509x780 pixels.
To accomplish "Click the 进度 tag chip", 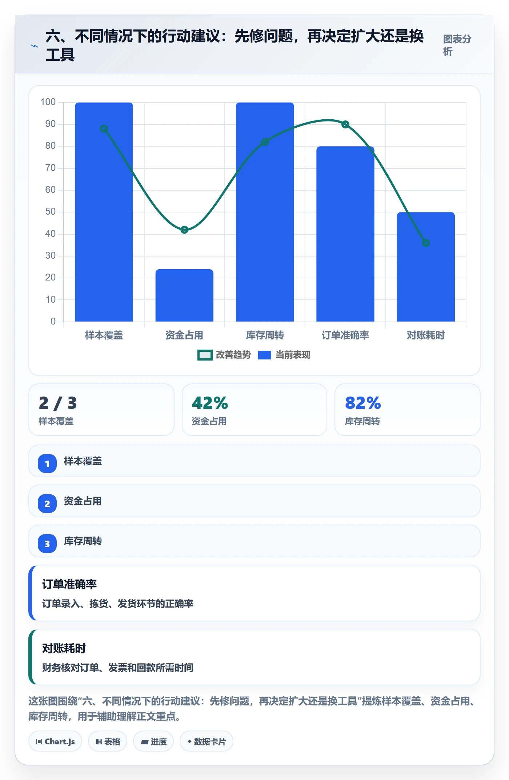I will [153, 741].
